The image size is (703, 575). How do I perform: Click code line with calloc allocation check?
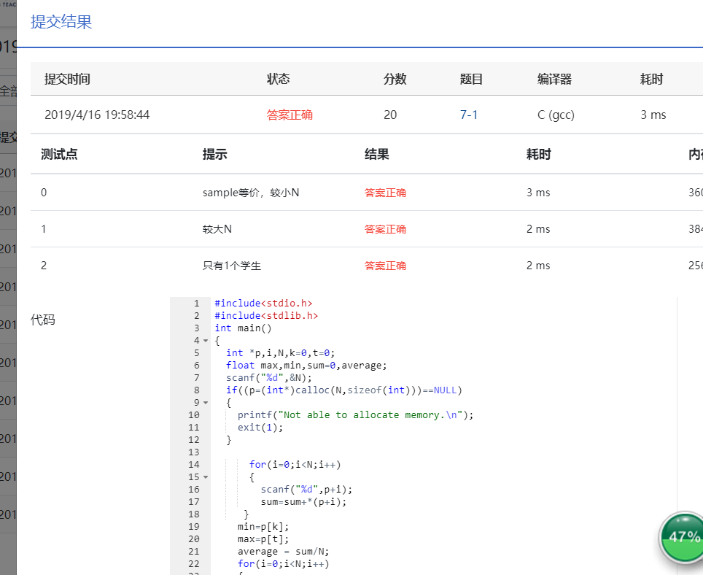344,390
